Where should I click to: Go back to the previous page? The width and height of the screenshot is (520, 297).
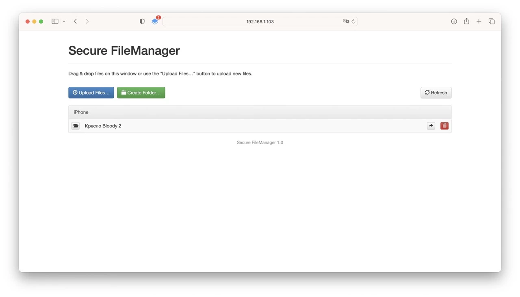75,22
